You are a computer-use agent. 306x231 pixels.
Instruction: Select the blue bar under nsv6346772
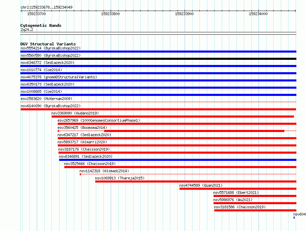pyautogui.click(x=158, y=66)
